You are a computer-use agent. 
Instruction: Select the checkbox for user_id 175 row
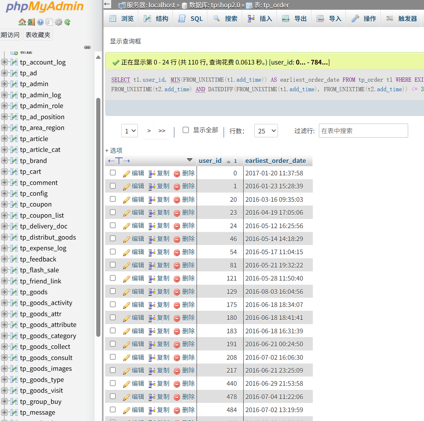point(113,304)
